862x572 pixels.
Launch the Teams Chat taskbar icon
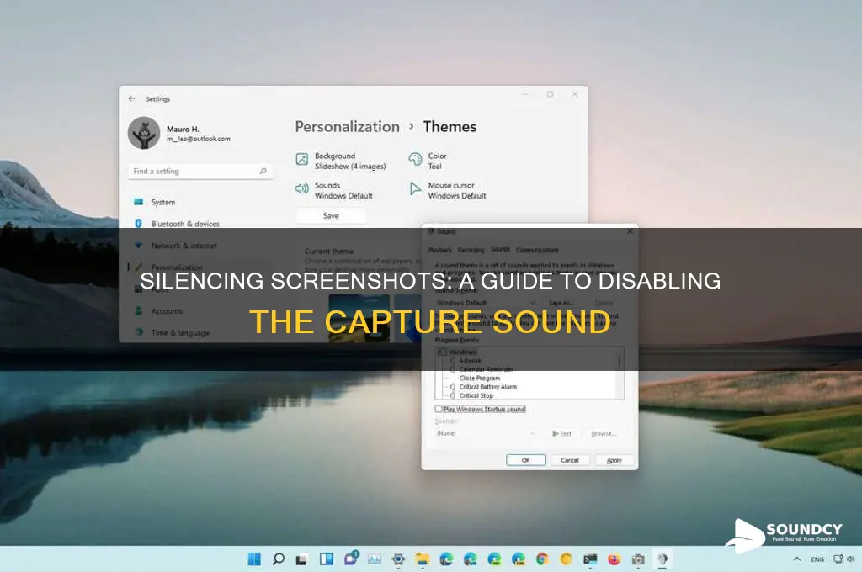tap(351, 559)
